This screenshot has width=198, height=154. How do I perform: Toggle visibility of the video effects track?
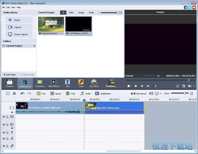[4, 117]
